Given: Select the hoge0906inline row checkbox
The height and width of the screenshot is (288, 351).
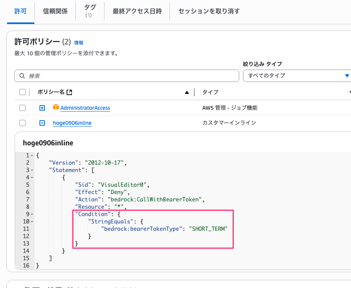Looking at the screenshot, I should pos(22,123).
